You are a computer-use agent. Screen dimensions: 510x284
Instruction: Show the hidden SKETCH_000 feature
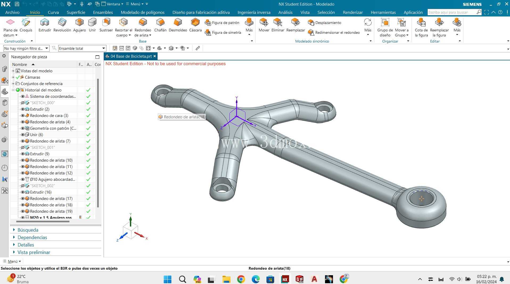point(23,103)
